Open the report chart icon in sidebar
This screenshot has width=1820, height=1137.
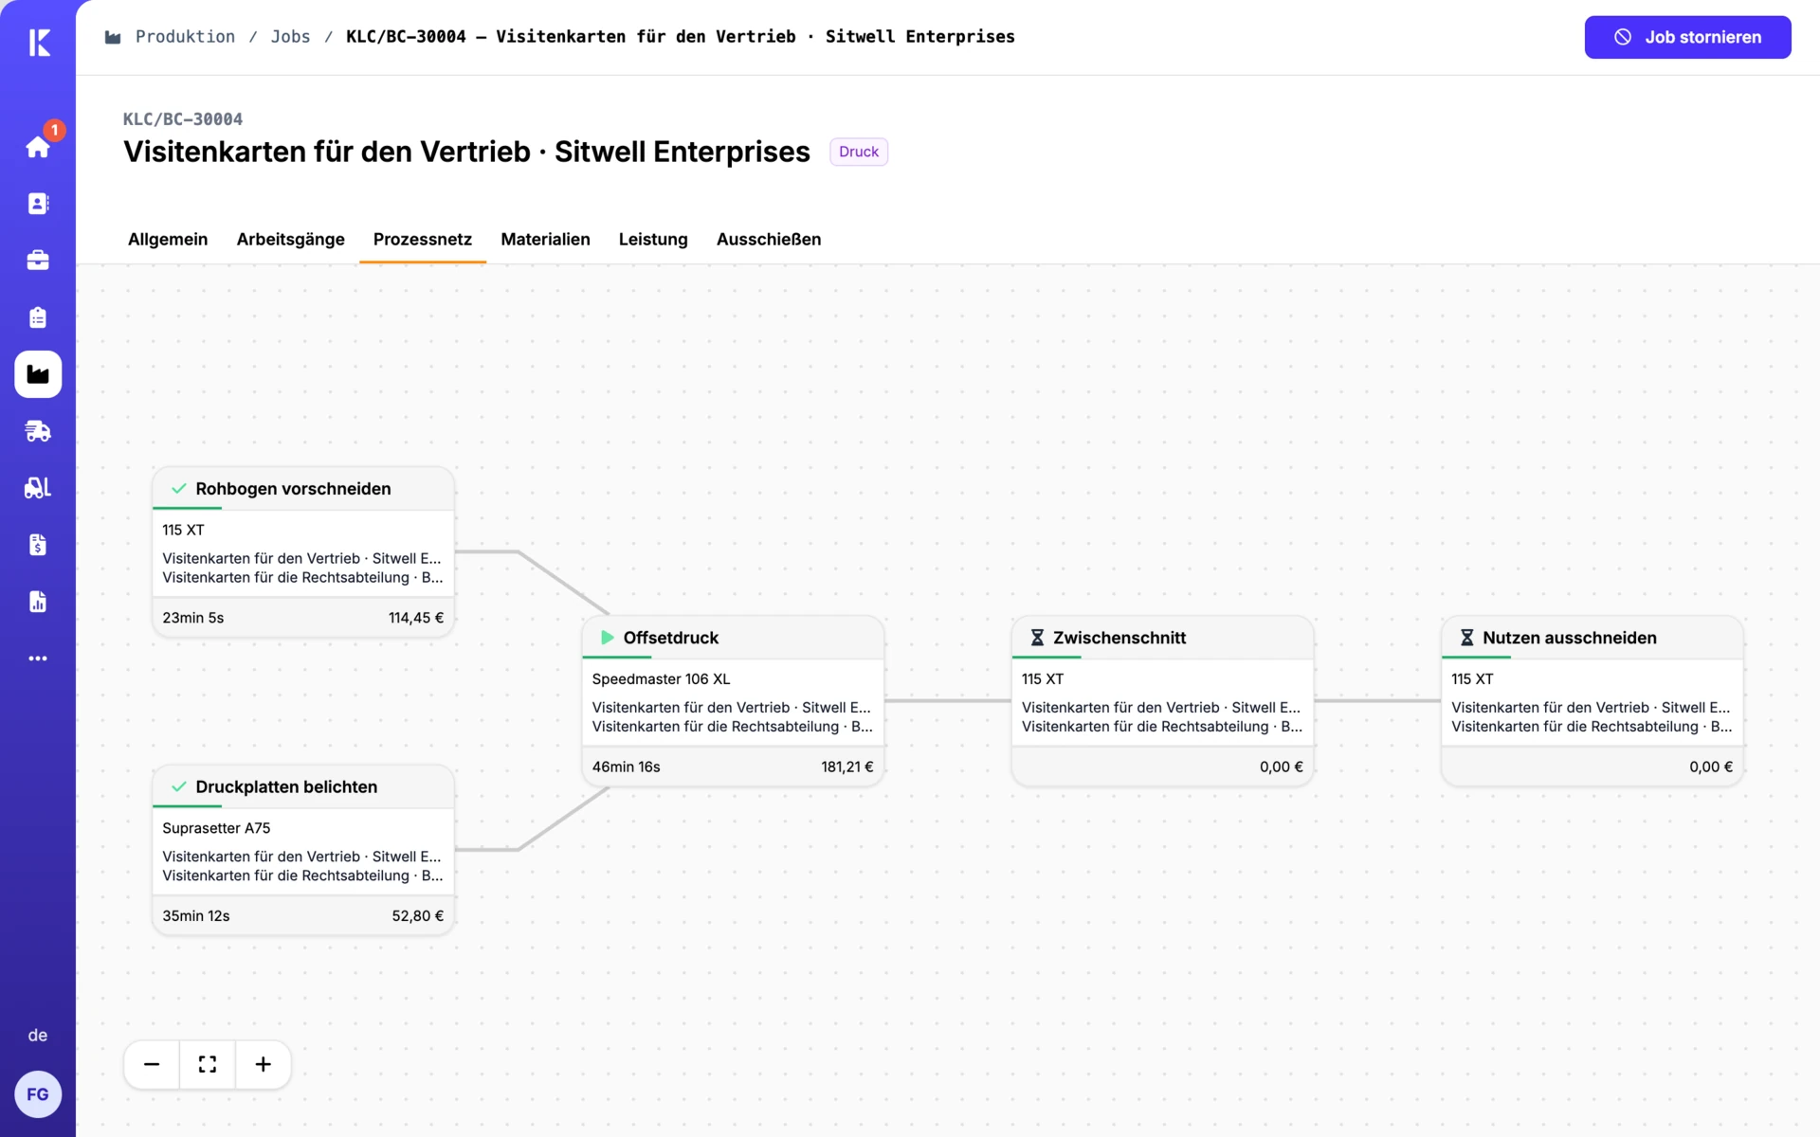[38, 602]
